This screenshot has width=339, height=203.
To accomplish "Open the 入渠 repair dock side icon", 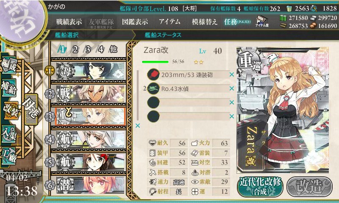I will (x=8, y=134).
